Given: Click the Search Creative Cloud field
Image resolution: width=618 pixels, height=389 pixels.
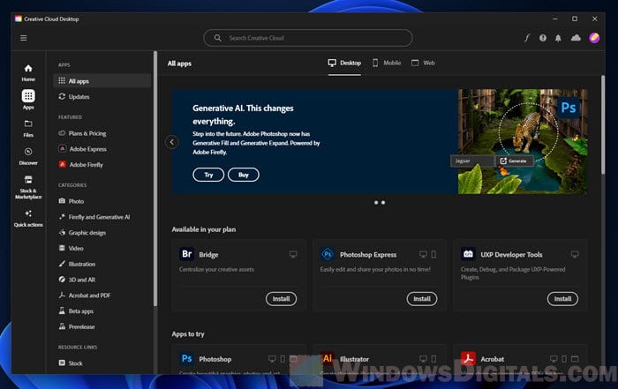Looking at the screenshot, I should click(308, 38).
